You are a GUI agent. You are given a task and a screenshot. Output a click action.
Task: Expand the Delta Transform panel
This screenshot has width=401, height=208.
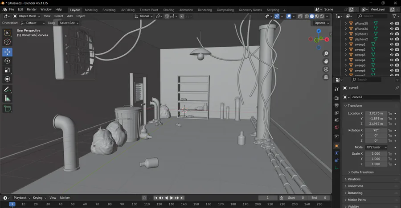362,172
